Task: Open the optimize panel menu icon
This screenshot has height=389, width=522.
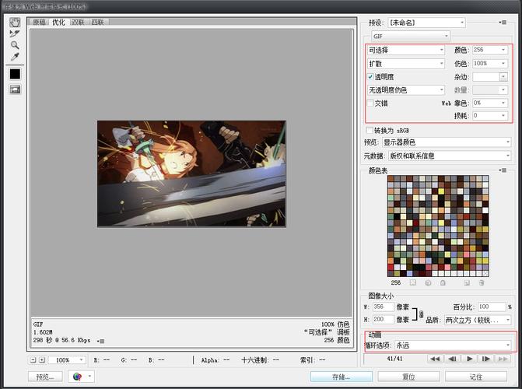Action: click(503, 23)
